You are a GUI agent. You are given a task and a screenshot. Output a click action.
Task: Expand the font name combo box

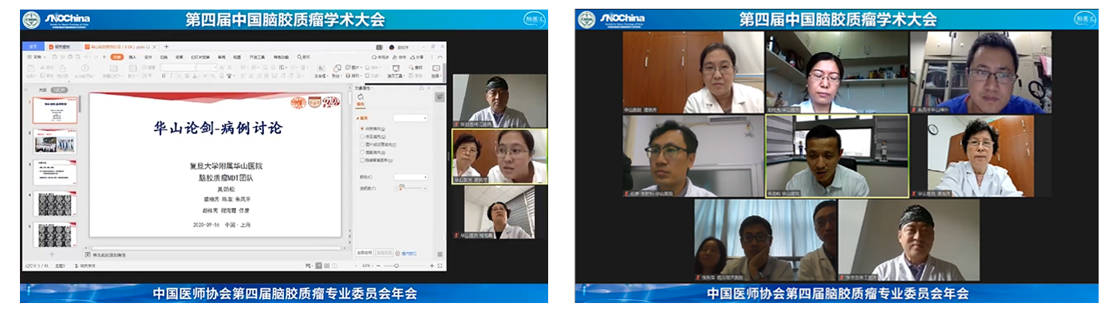pyautogui.click(x=178, y=68)
